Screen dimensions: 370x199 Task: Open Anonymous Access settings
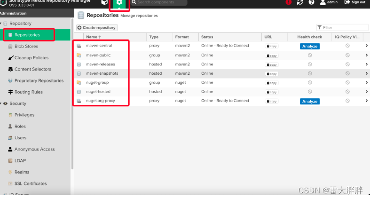[x=34, y=149]
